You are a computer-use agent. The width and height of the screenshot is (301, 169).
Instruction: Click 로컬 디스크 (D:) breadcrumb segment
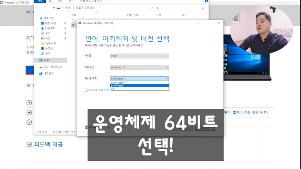coord(85,7)
